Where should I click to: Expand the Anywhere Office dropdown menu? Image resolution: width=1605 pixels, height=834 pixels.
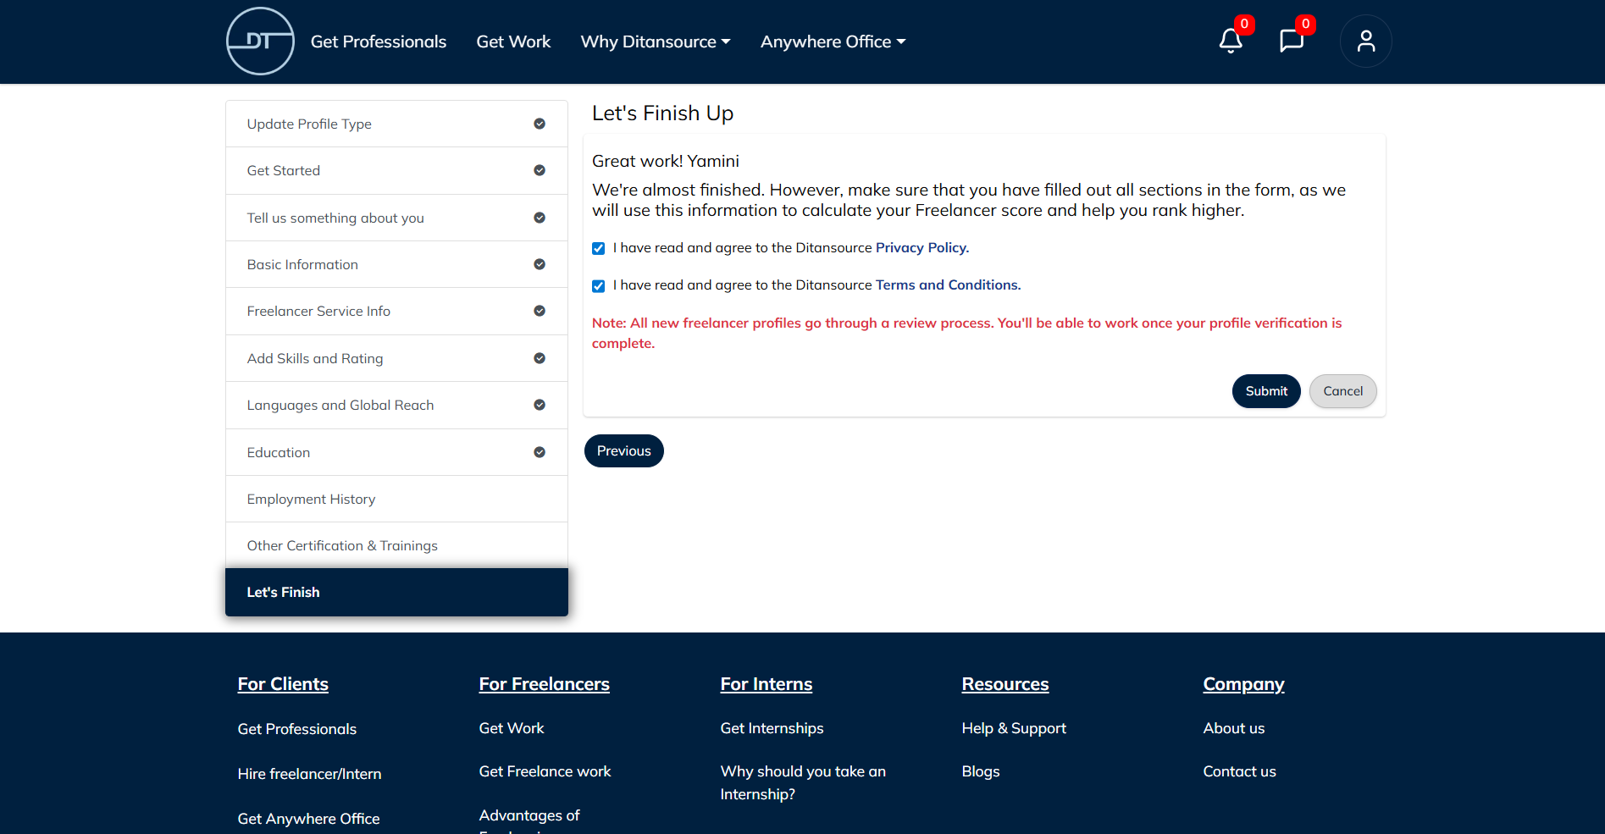coord(833,41)
